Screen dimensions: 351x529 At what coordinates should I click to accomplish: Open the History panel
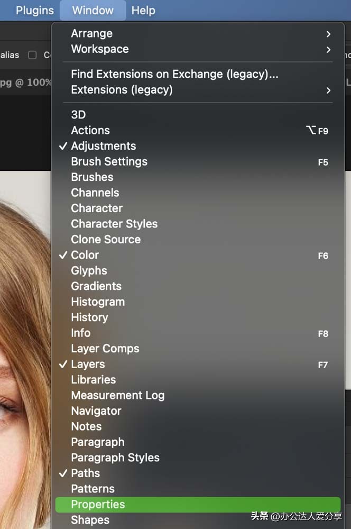pos(198,317)
